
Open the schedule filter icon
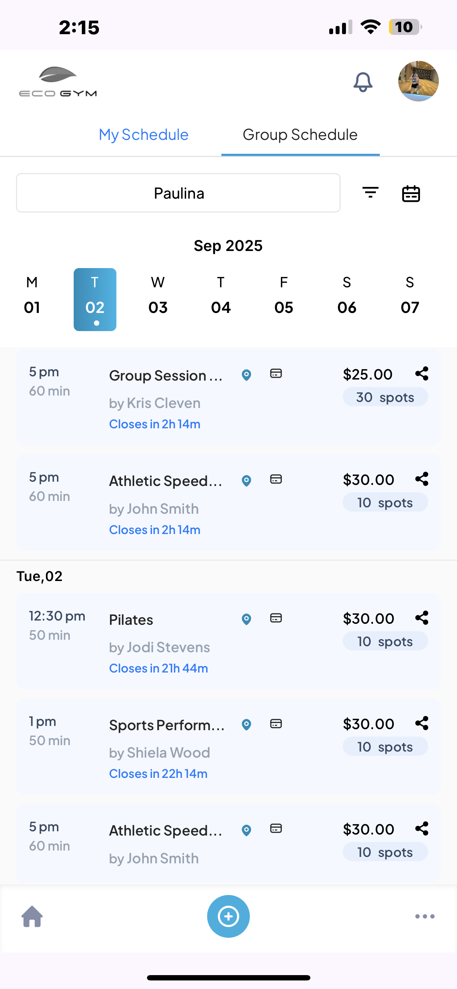pos(370,192)
